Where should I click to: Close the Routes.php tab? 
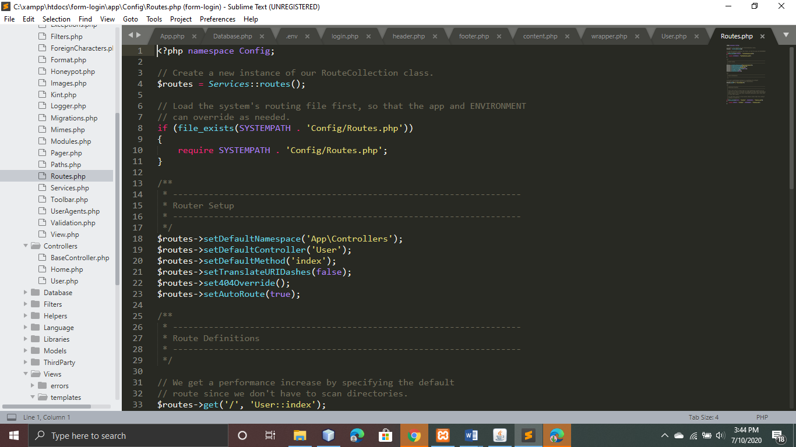pos(762,36)
